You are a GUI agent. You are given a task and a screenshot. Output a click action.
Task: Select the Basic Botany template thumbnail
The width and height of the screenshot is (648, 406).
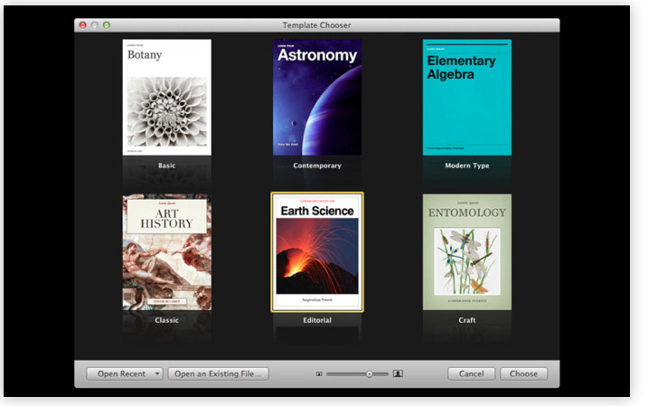[166, 97]
